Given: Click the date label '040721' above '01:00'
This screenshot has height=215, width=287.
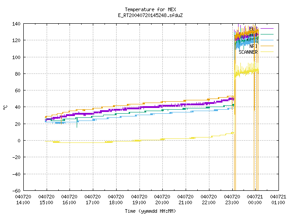Looking at the screenshot, I should coord(278,197).
